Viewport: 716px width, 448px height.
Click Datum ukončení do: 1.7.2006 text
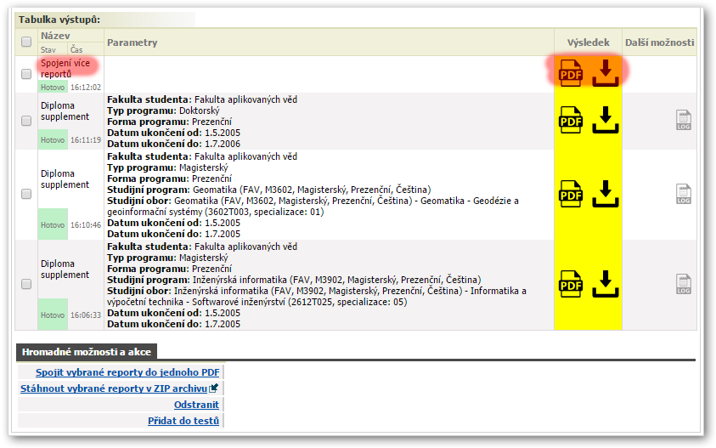click(x=173, y=144)
